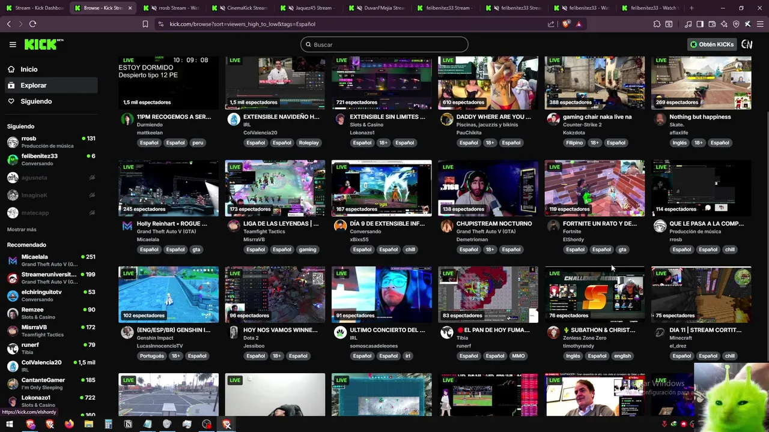Screen dimensions: 769x432
Task: Open rrosb channel in Siguiendo list
Action: [x=51, y=142]
